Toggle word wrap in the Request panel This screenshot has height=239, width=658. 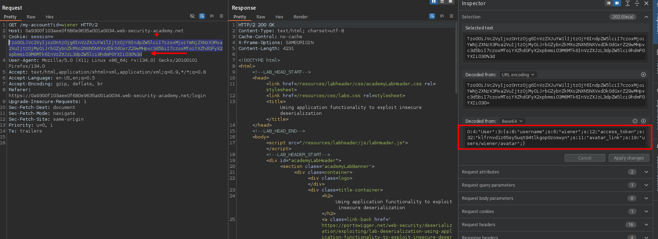[202, 16]
